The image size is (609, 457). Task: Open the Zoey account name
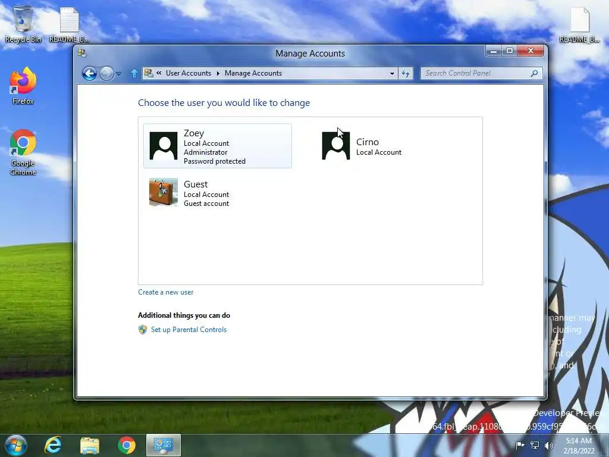pyautogui.click(x=194, y=133)
